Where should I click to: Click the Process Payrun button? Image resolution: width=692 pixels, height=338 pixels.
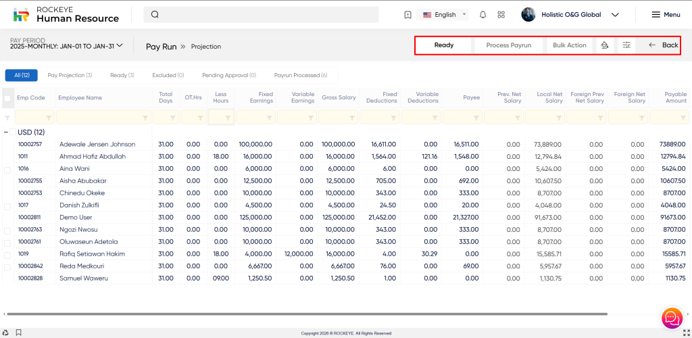(508, 45)
